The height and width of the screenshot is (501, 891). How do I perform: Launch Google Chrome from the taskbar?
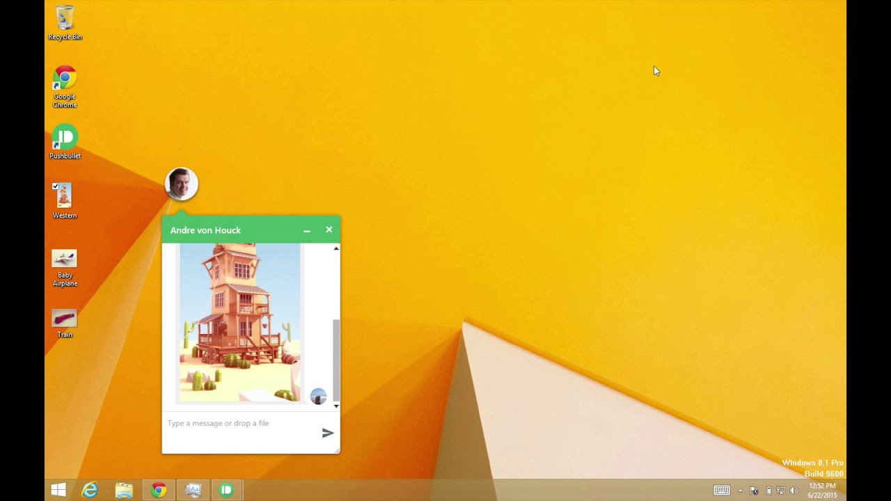(x=158, y=490)
